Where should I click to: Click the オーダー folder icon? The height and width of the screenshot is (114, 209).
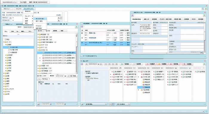point(5,42)
